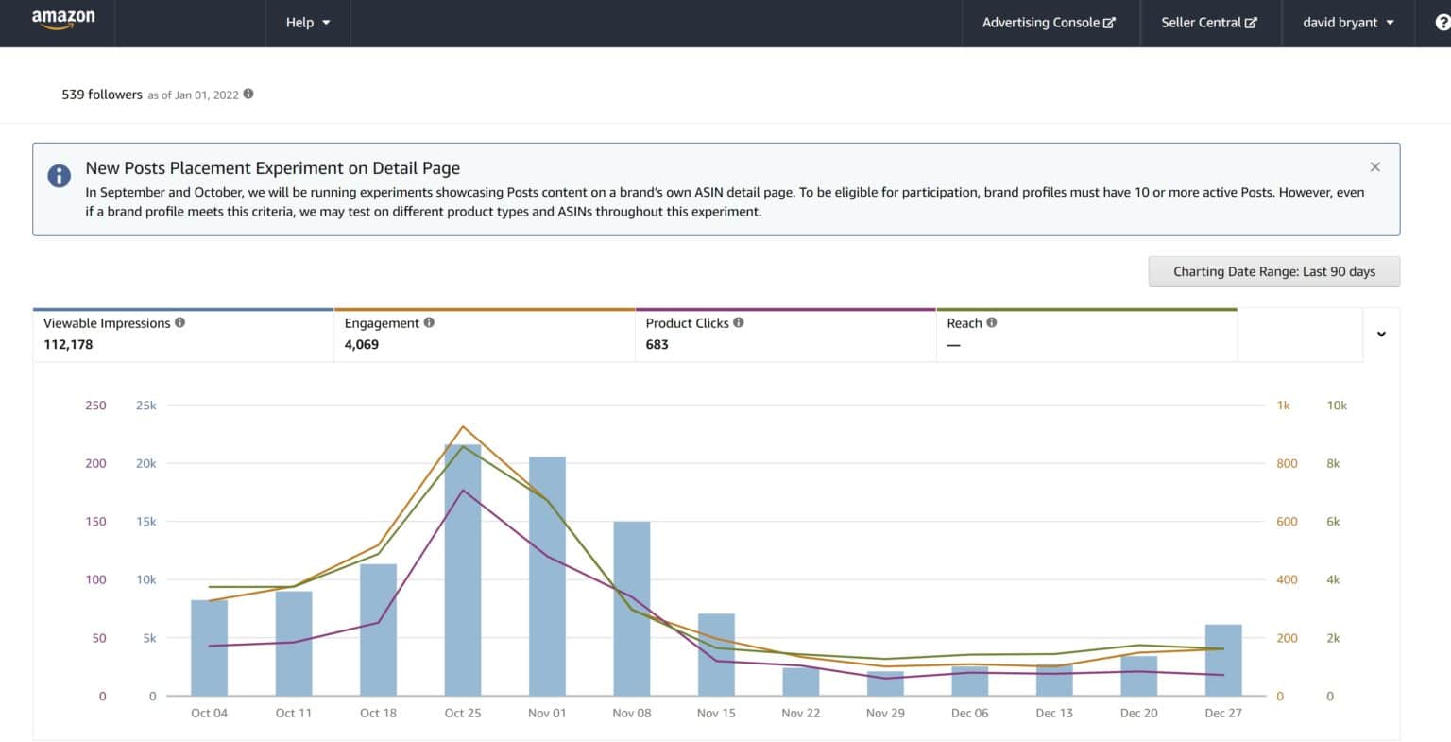Image resolution: width=1451 pixels, height=742 pixels.
Task: Click the question mark help icon
Action: pos(1442,23)
